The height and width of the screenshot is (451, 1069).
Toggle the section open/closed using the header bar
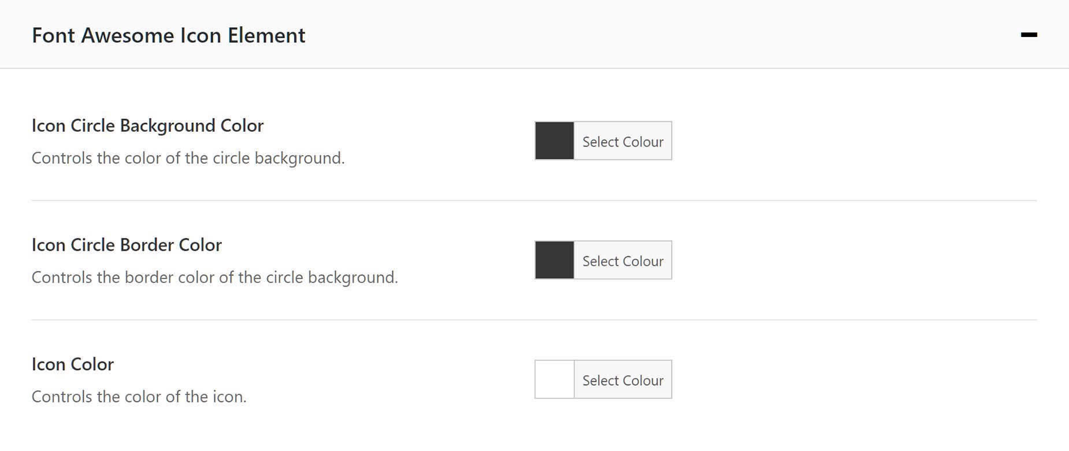[520, 36]
